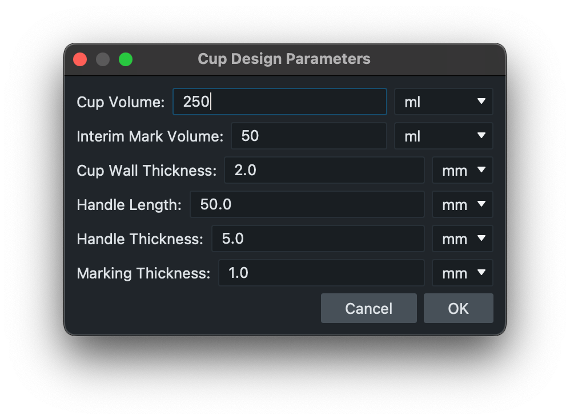The height and width of the screenshot is (420, 570).
Task: Open the Handle Thickness unit dropdown
Action: tap(463, 239)
